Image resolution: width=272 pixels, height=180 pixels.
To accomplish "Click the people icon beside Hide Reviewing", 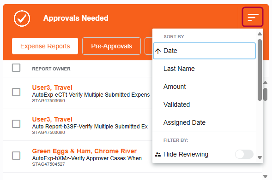I will (x=158, y=154).
